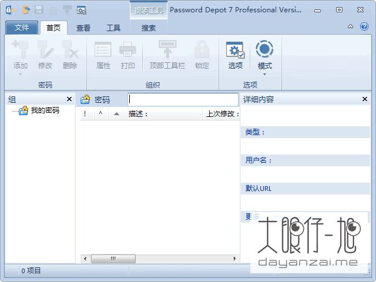Click the 0 项目 status bar text
The height and width of the screenshot is (282, 376).
pos(31,271)
